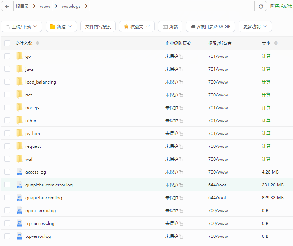Tick the nodejs folder checkbox
The image size is (293, 246).
pos(7,107)
